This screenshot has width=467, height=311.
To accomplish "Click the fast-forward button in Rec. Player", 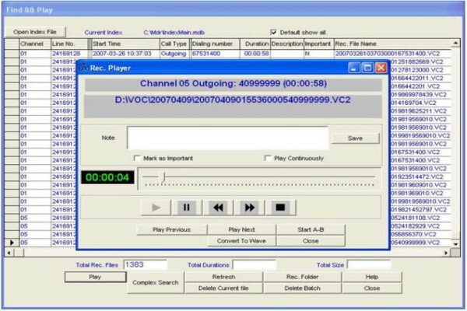I will click(250, 207).
